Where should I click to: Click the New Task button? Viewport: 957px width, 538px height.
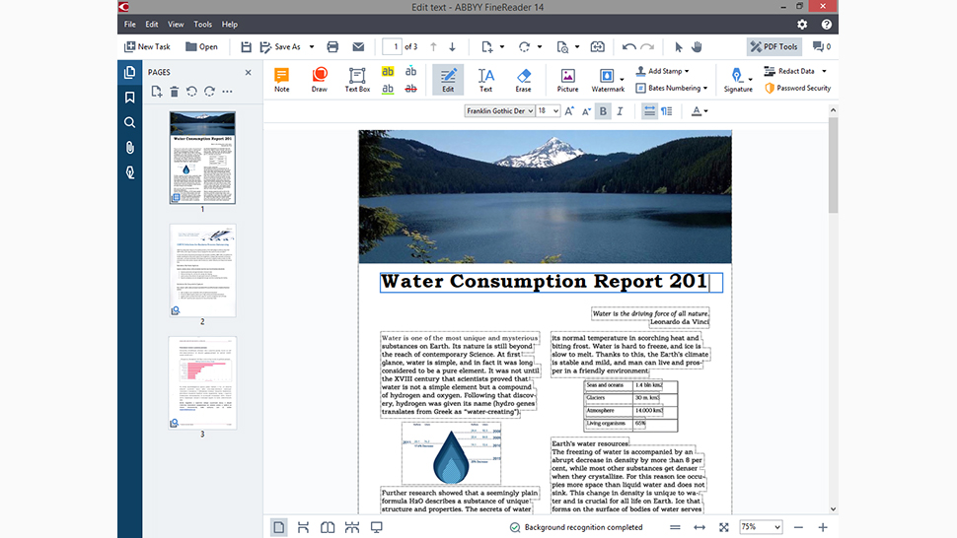coord(147,47)
